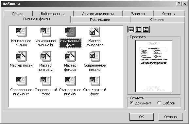Select the Изысканный факс template icon
189x124 pixels.
point(70,32)
